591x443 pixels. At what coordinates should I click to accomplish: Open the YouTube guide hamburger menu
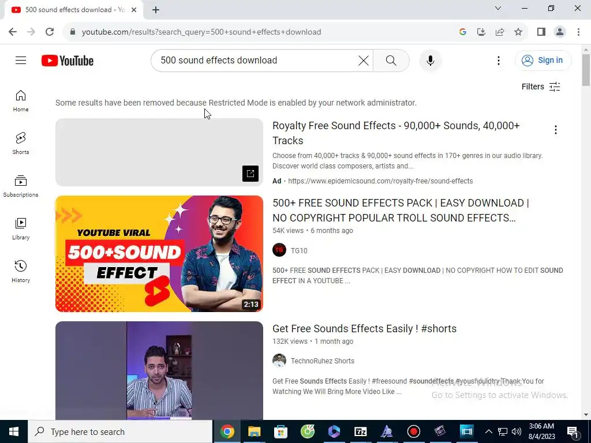21,60
